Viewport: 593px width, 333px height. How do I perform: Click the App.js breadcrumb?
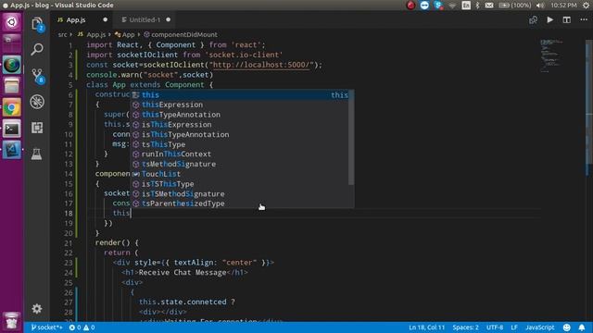(92, 34)
